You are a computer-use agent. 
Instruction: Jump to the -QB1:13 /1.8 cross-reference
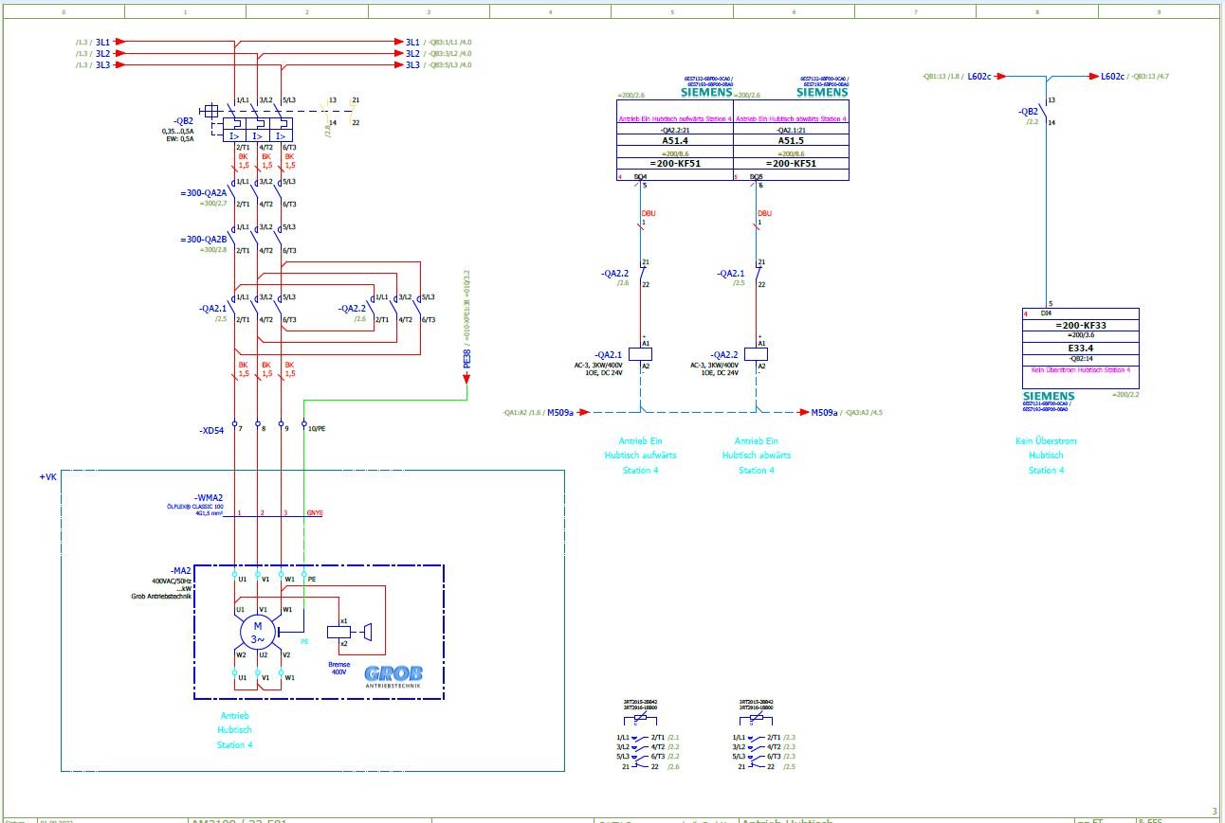point(942,76)
